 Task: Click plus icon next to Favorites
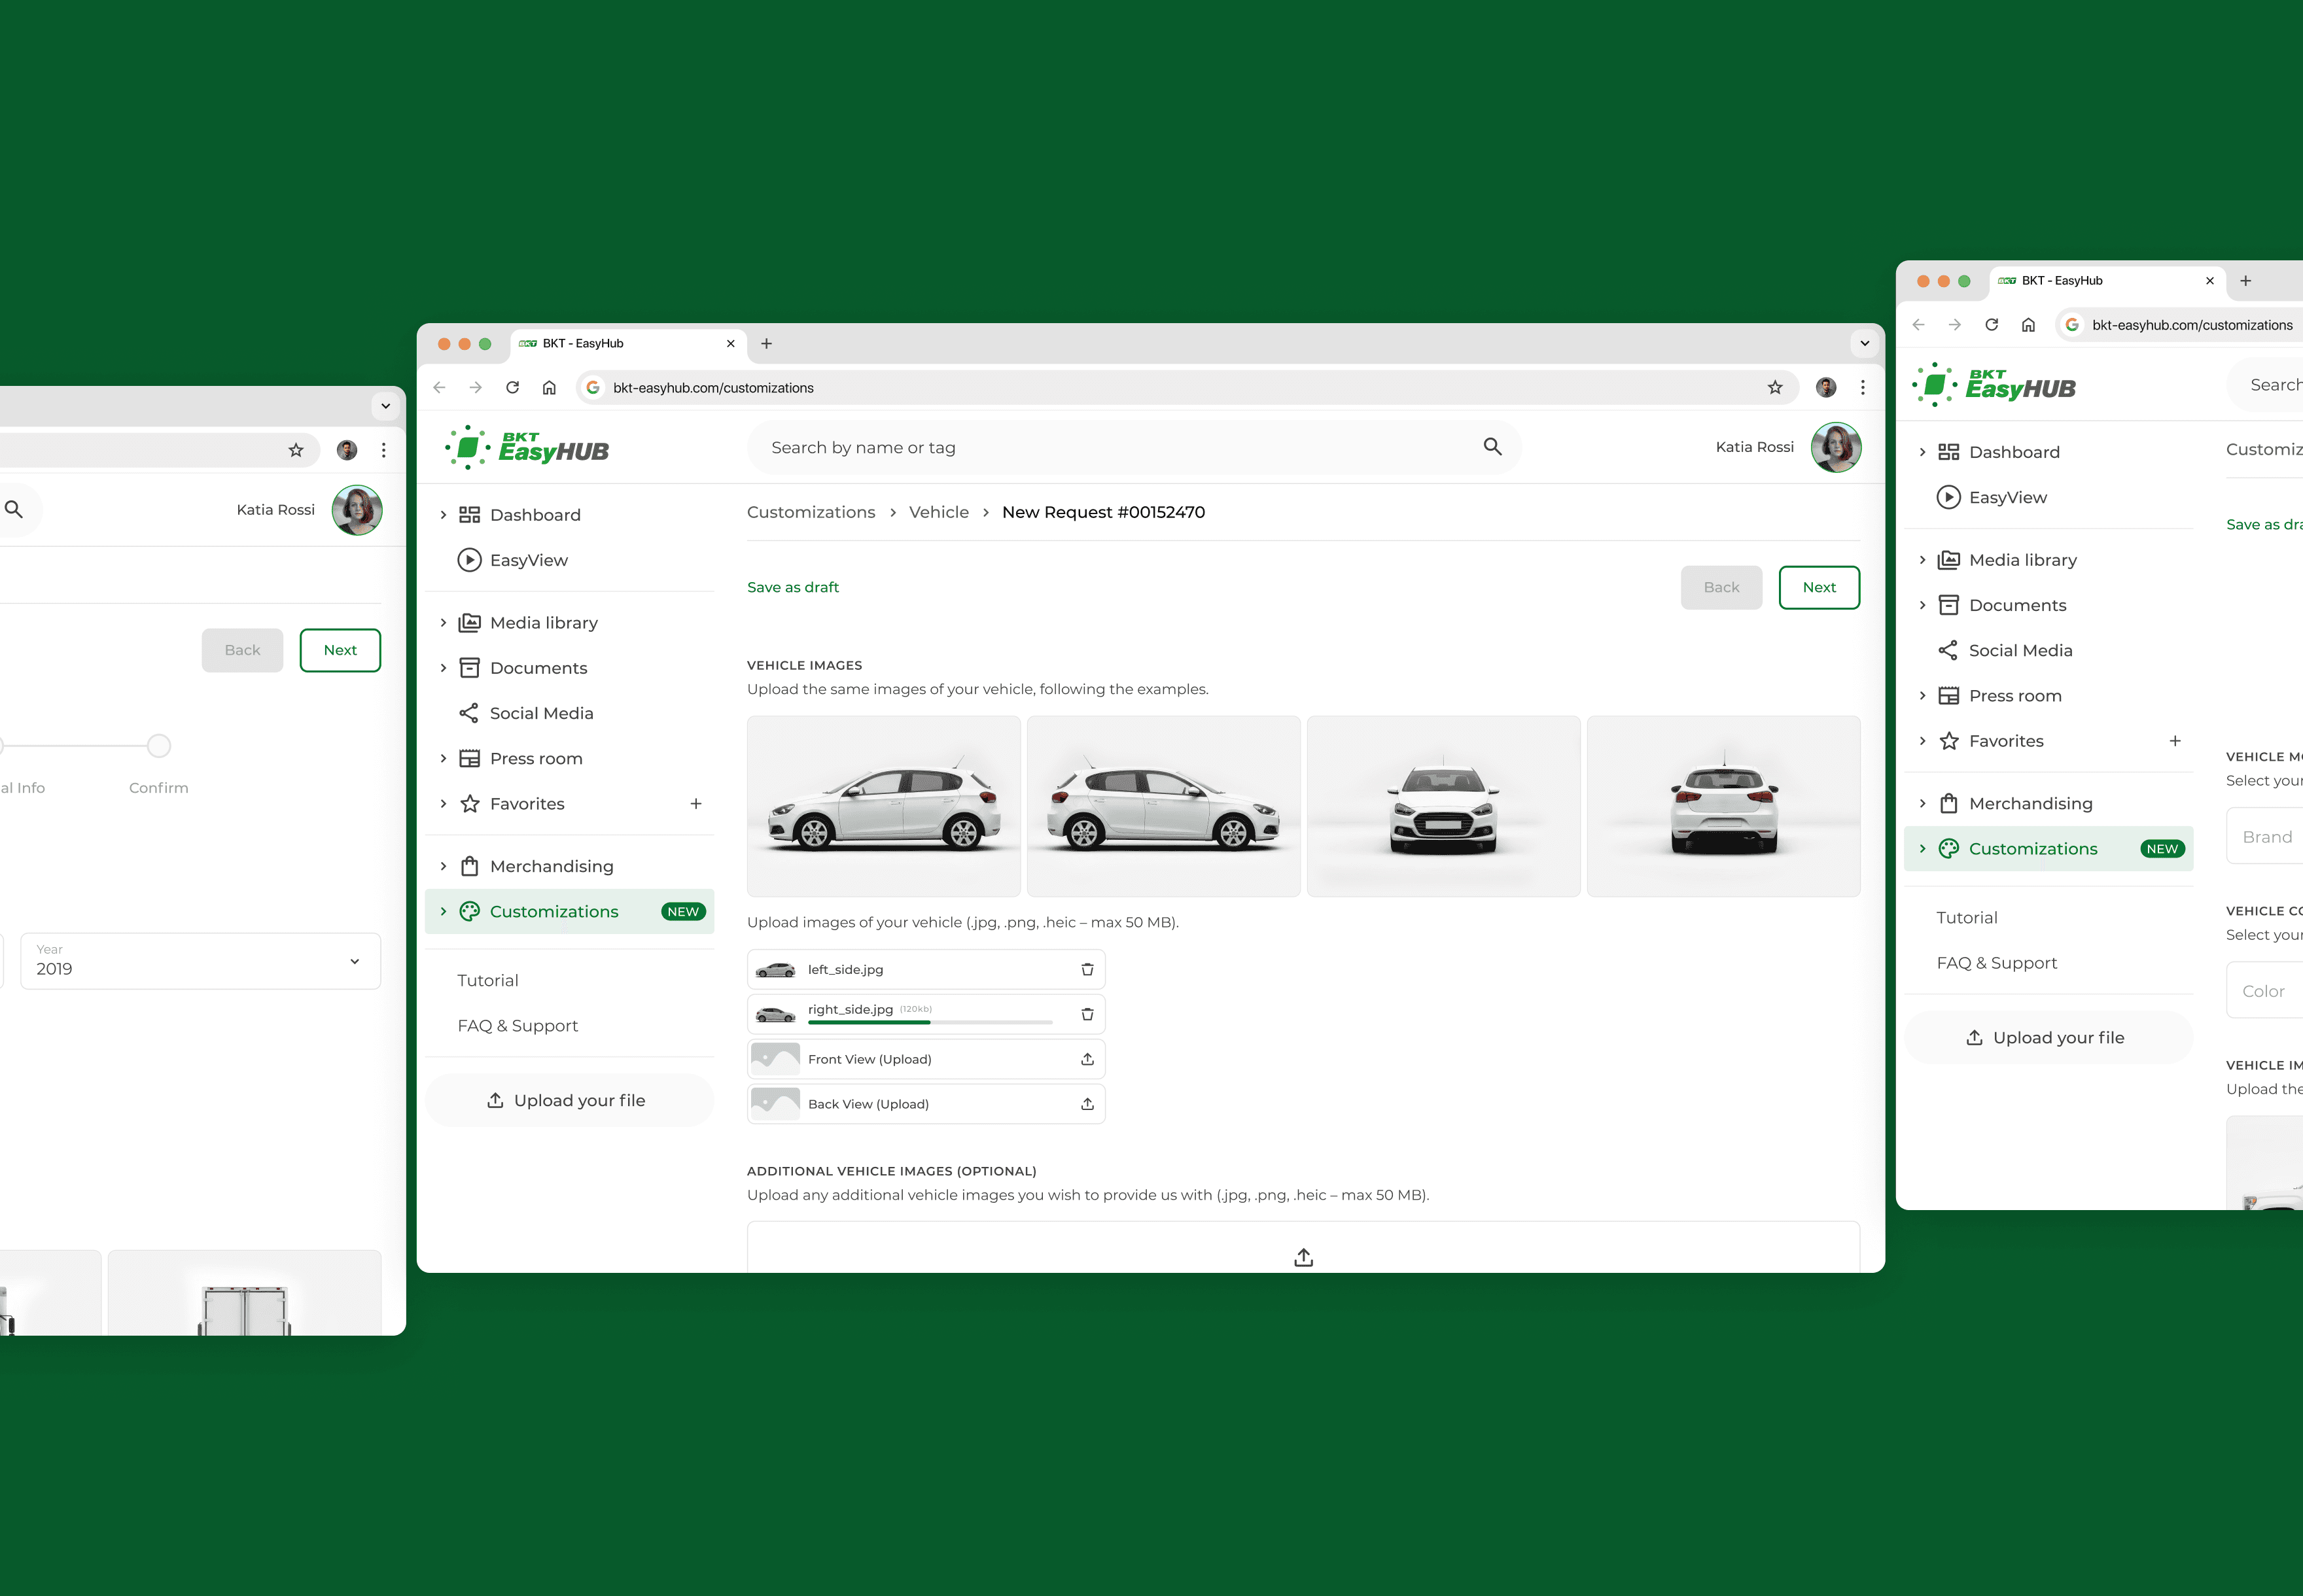pyautogui.click(x=696, y=804)
